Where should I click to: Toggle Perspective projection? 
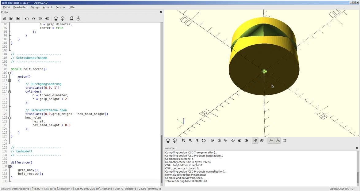pyautogui.click(x=255, y=141)
